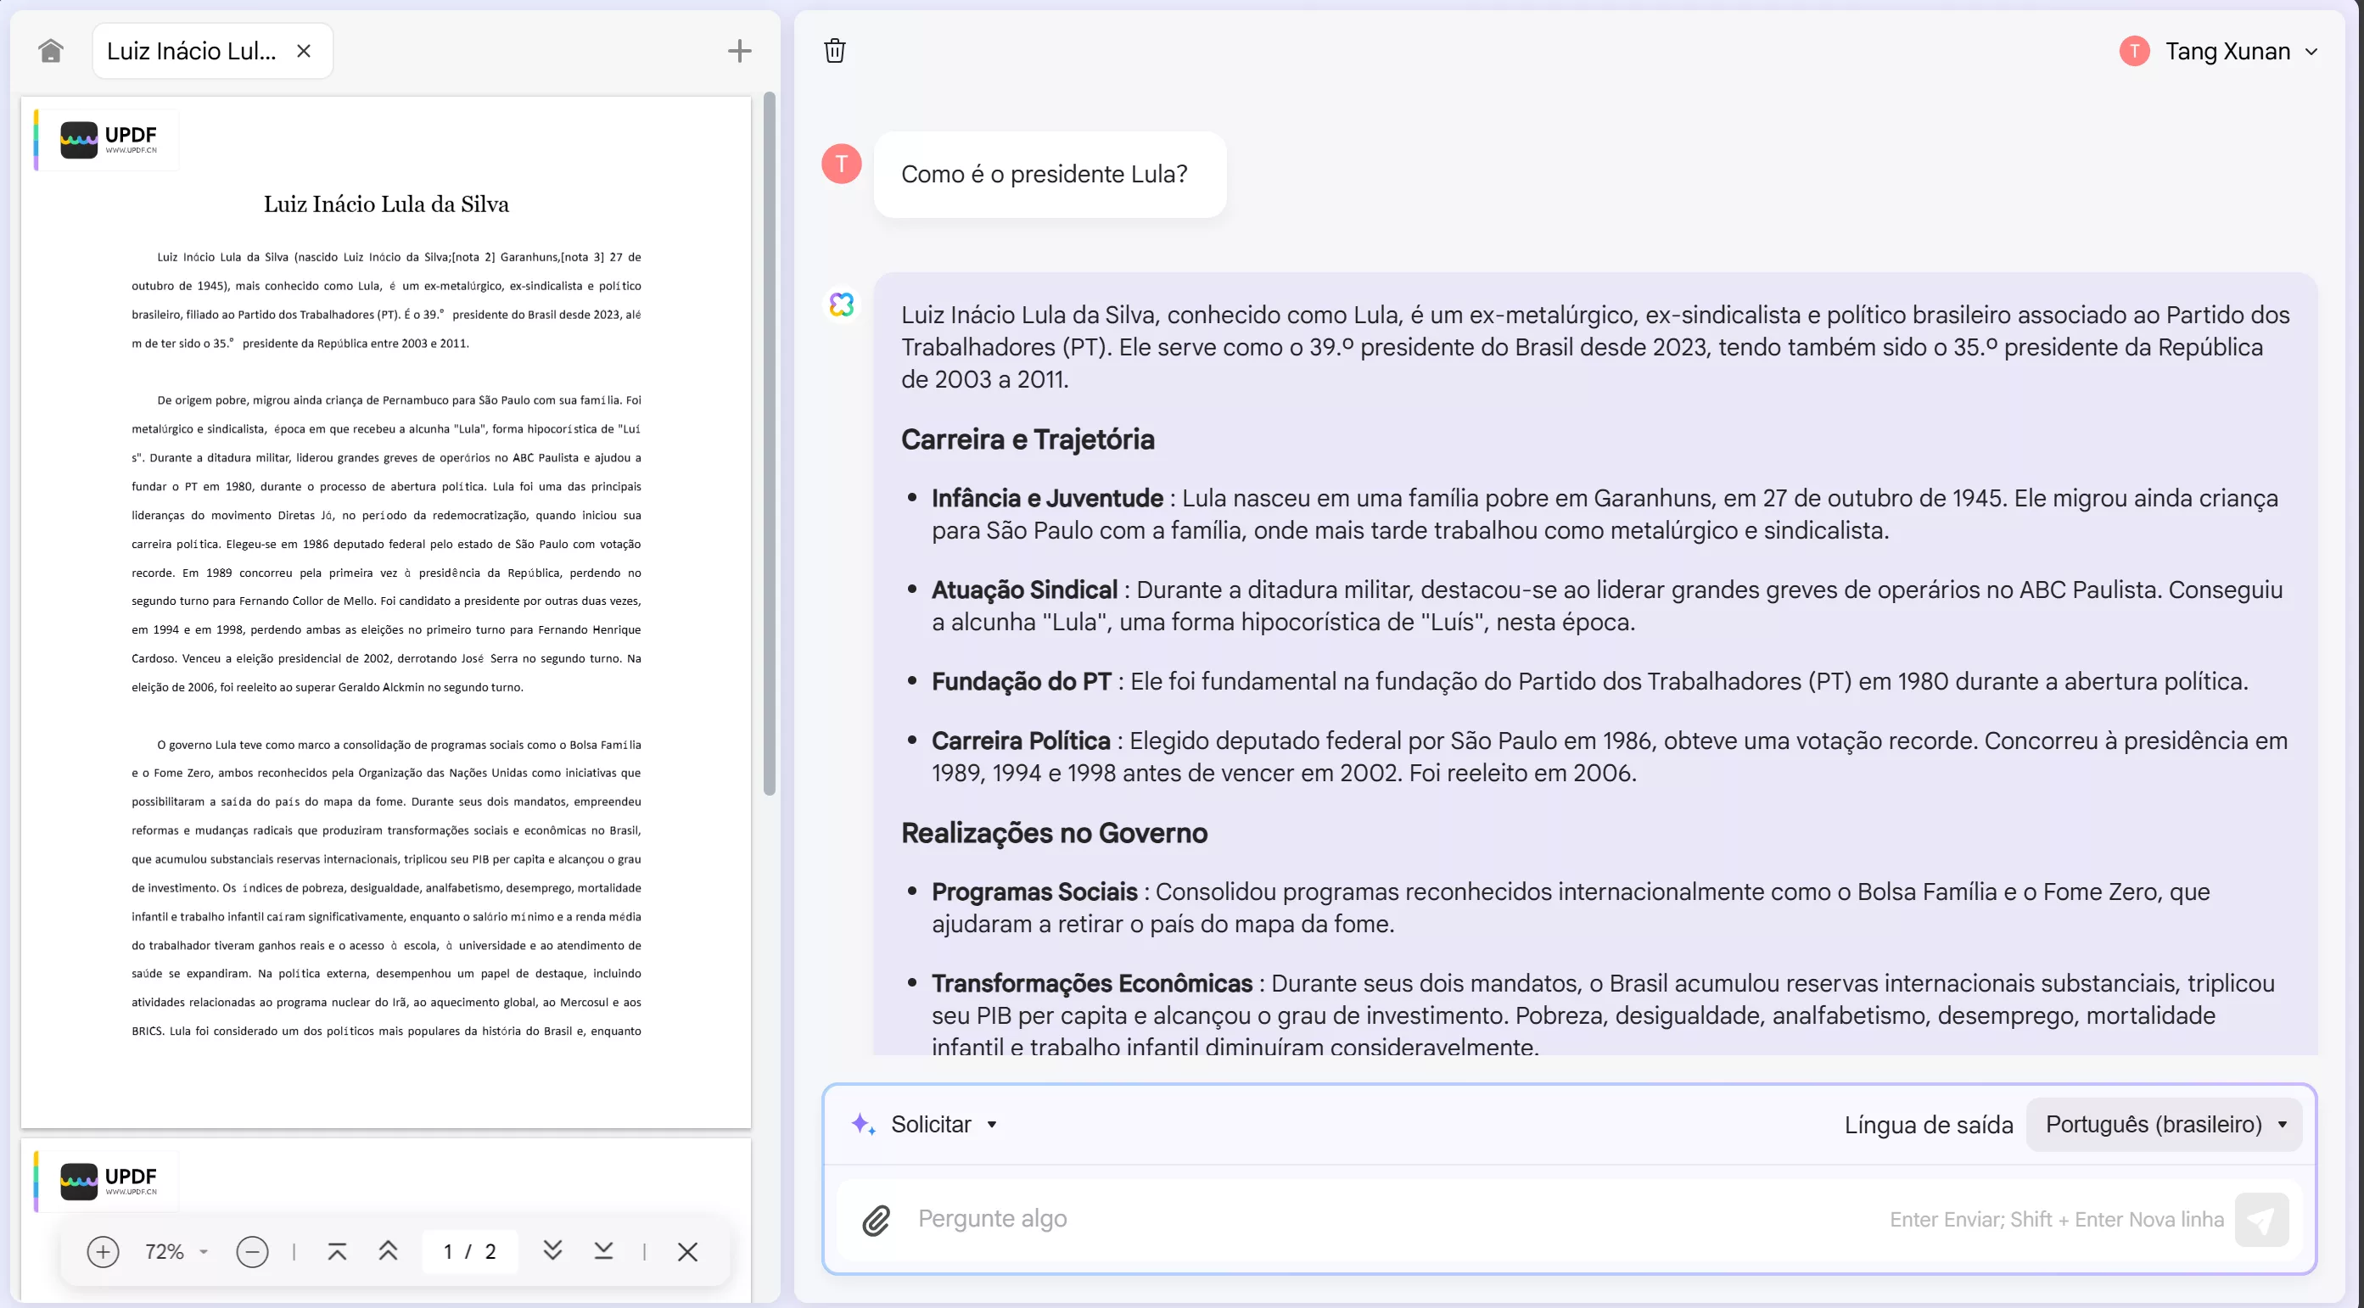This screenshot has width=2364, height=1308.
Task: Add a new tab with plus
Action: 740,52
